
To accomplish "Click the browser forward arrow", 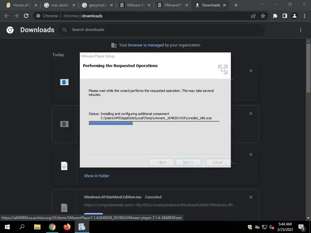I will click(16, 16).
